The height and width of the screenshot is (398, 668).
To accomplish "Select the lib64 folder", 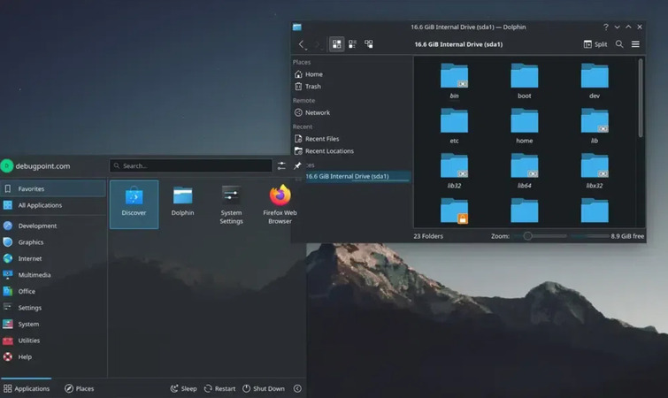I will [524, 171].
